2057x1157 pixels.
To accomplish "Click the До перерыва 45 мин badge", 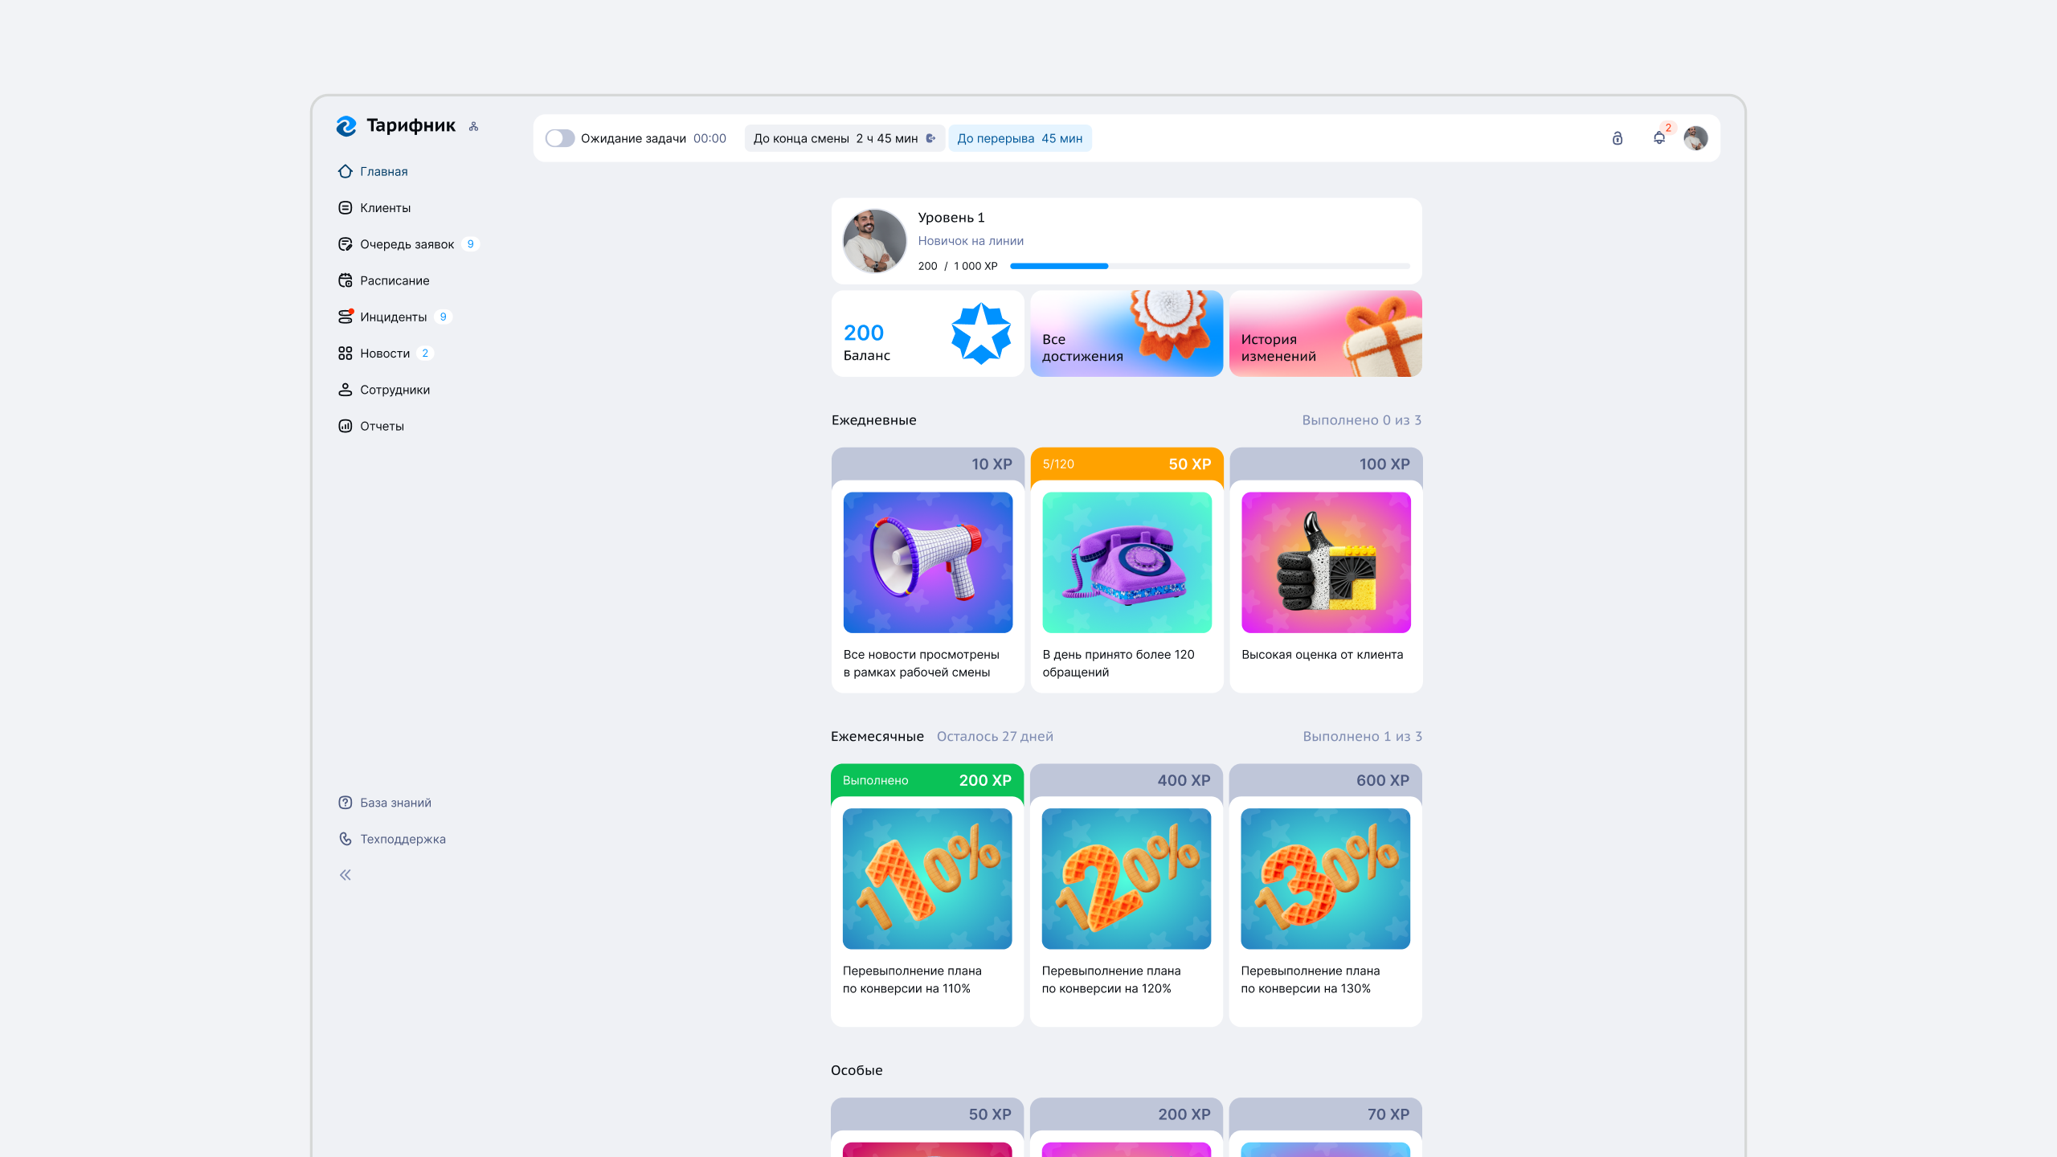I will click(x=1019, y=138).
